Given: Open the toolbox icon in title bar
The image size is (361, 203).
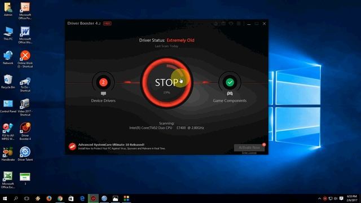Looking at the screenshot, I should tap(223, 24).
